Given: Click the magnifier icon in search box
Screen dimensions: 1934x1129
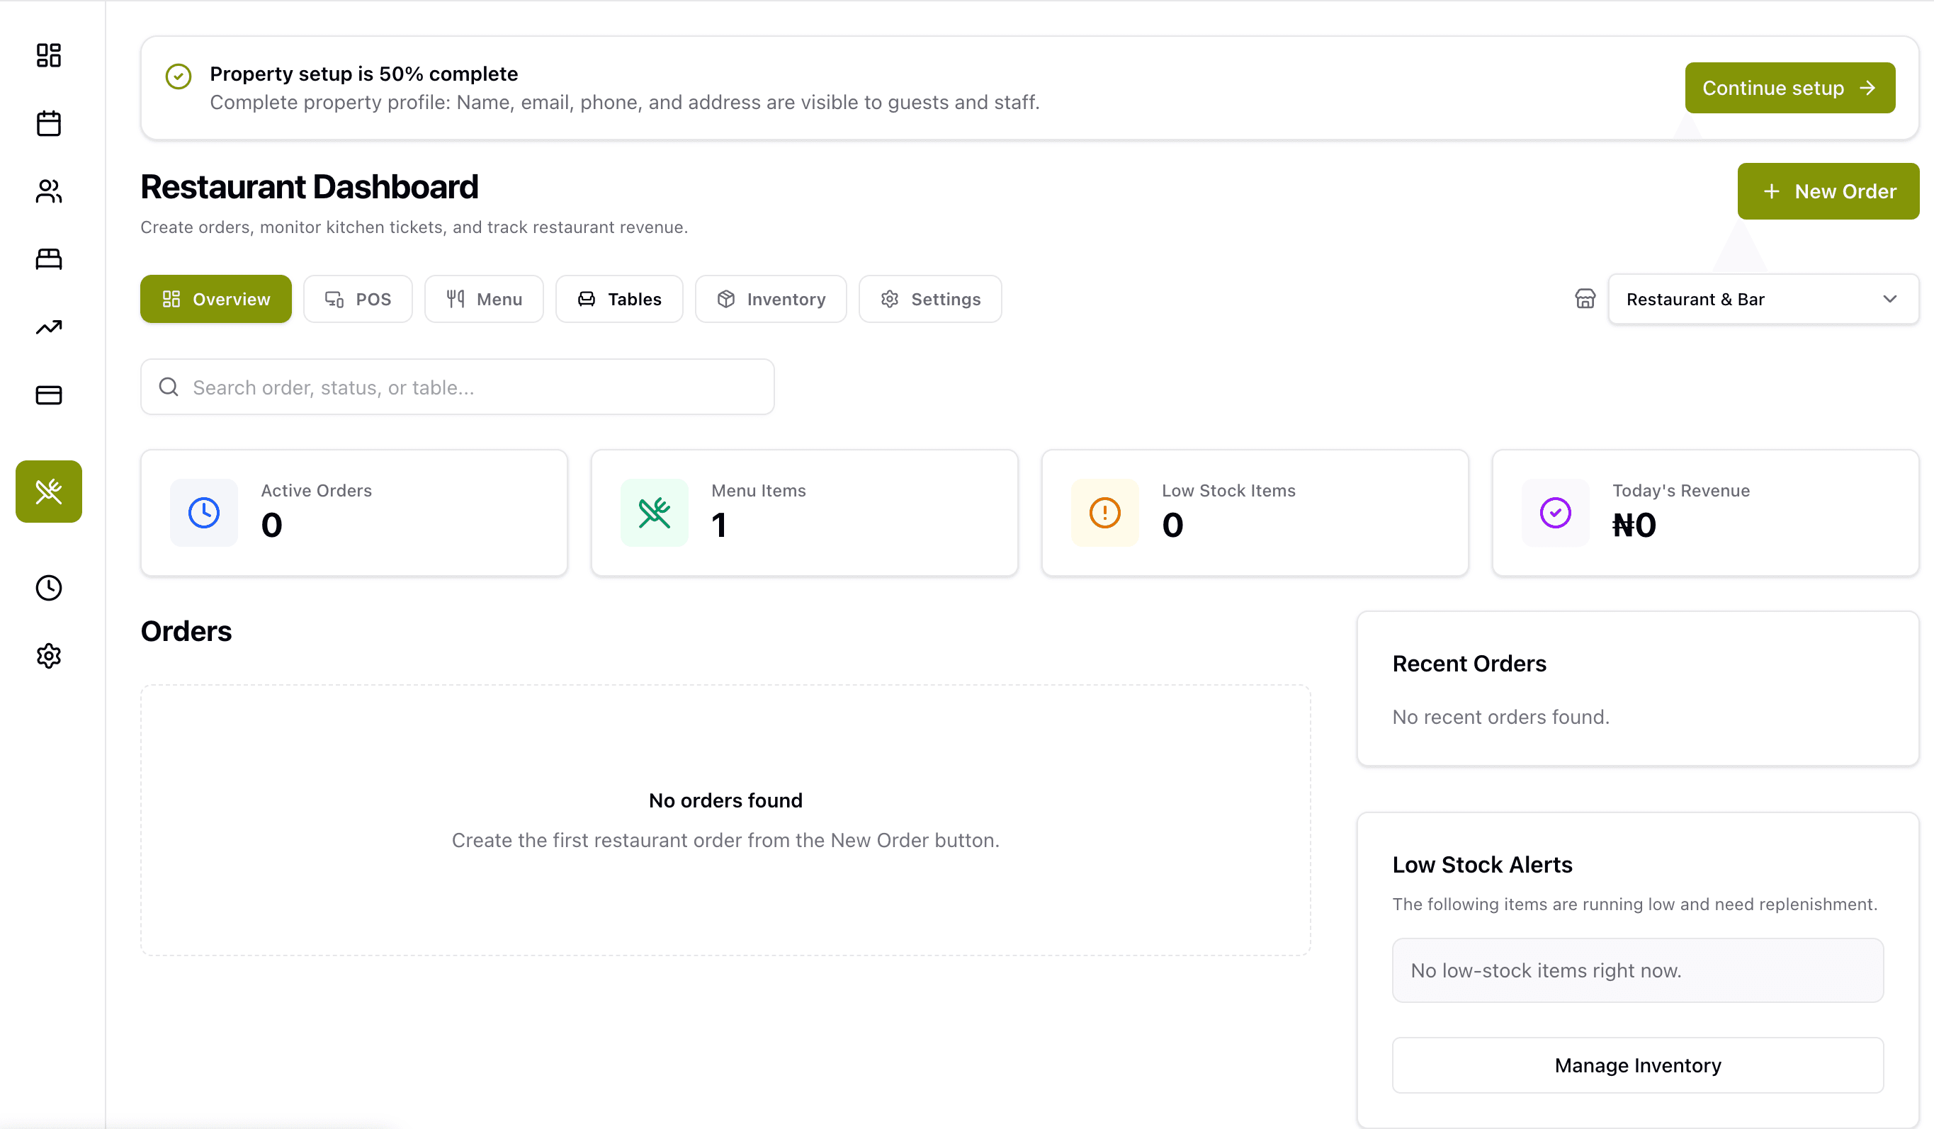Looking at the screenshot, I should pyautogui.click(x=169, y=387).
